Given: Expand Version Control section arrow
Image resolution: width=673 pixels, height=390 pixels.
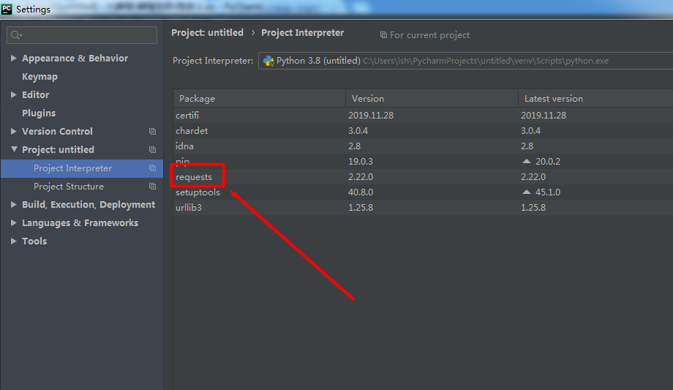Looking at the screenshot, I should [14, 131].
